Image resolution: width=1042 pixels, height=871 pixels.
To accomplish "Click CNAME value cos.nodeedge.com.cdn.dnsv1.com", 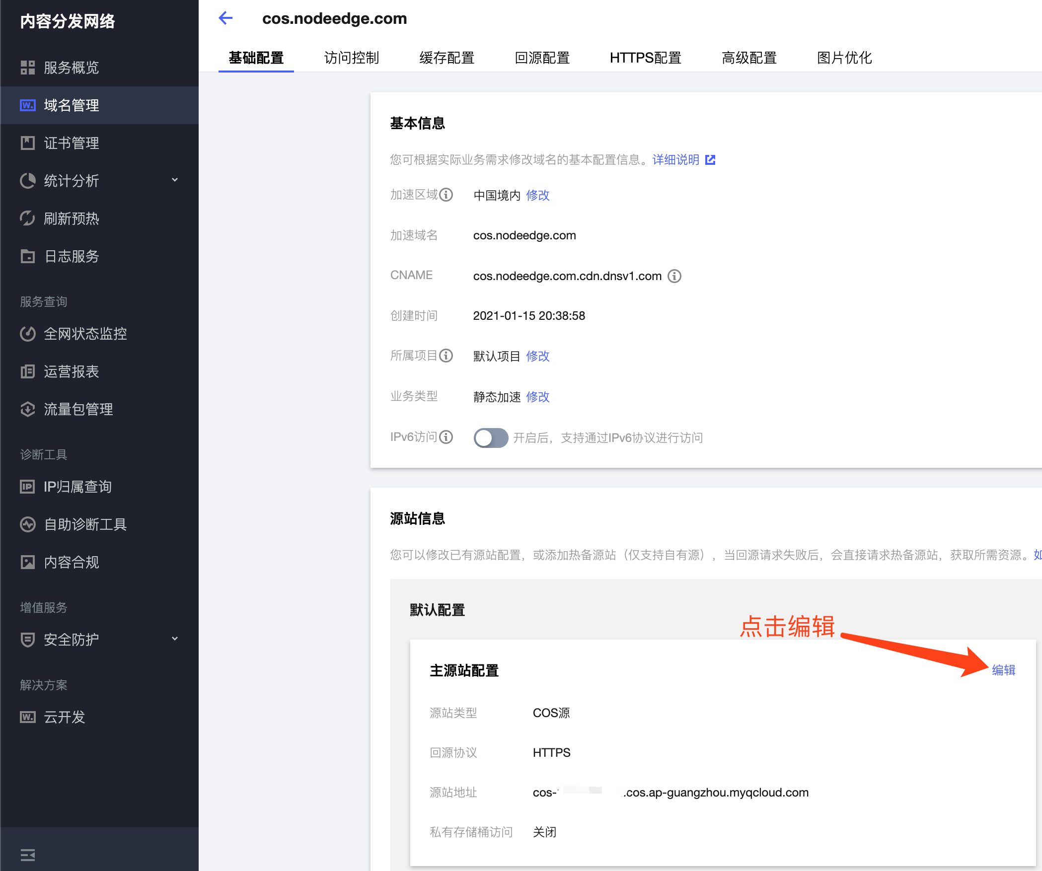I will [x=567, y=276].
